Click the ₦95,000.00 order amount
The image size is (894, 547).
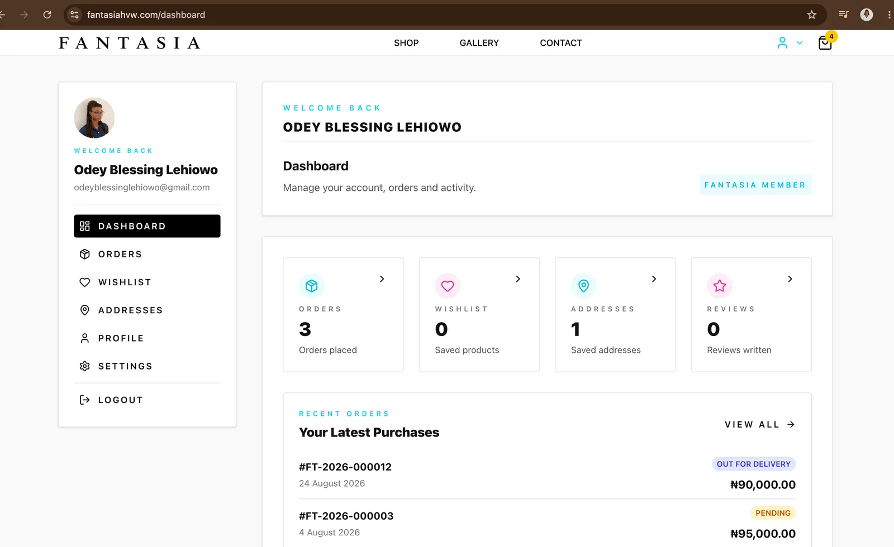coord(763,534)
